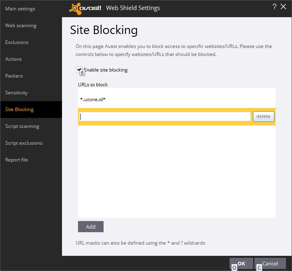The image size is (292, 271).
Task: Toggle the Enable site blocking checkbox
Action: (79, 70)
